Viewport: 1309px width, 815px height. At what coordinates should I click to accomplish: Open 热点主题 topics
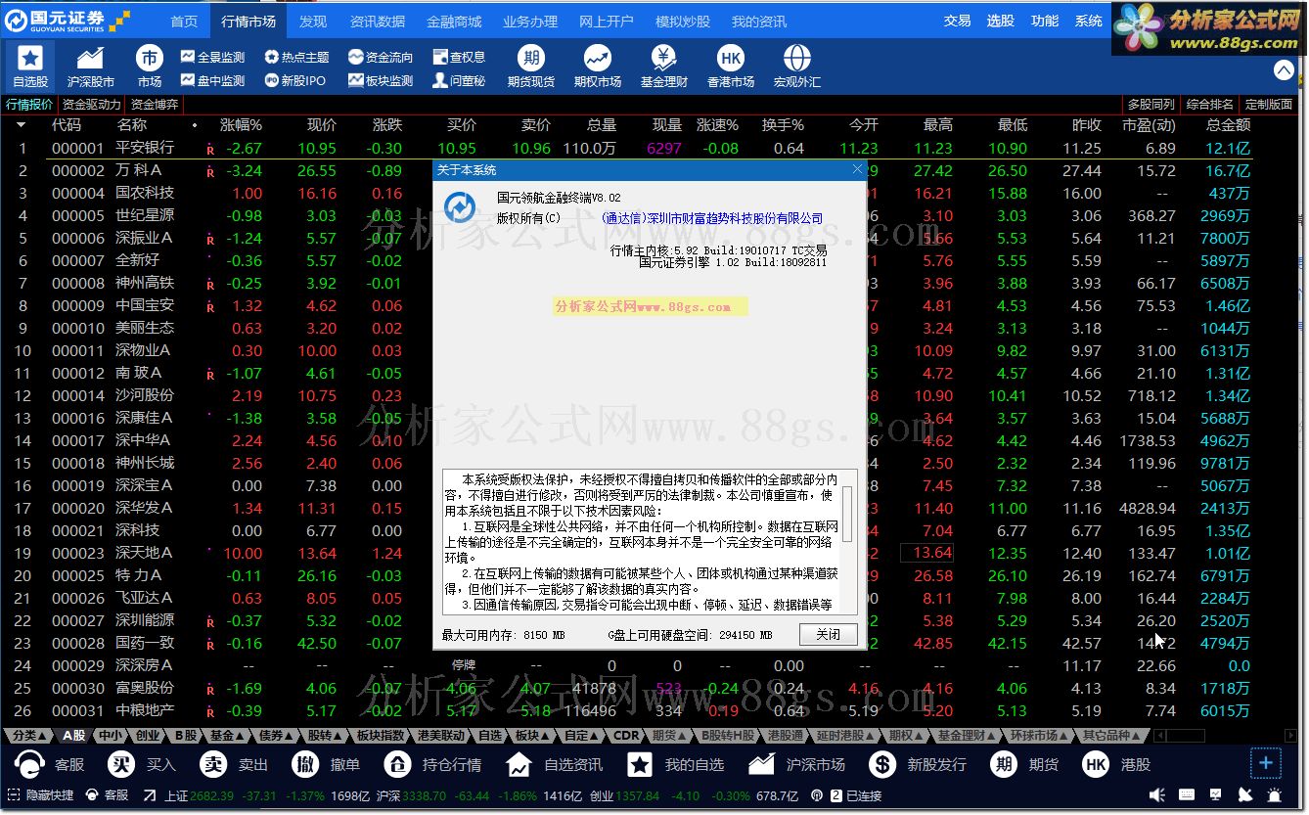pos(297,58)
